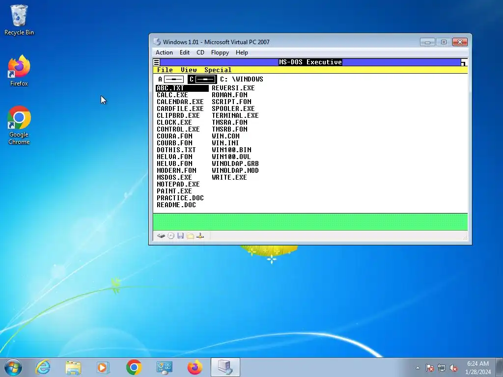Open the CD menu
Image resolution: width=503 pixels, height=377 pixels.
point(200,53)
